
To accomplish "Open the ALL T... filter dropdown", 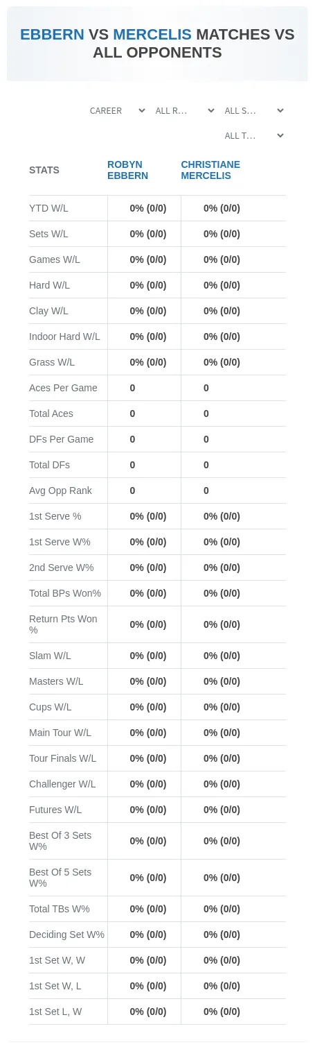I will [253, 136].
